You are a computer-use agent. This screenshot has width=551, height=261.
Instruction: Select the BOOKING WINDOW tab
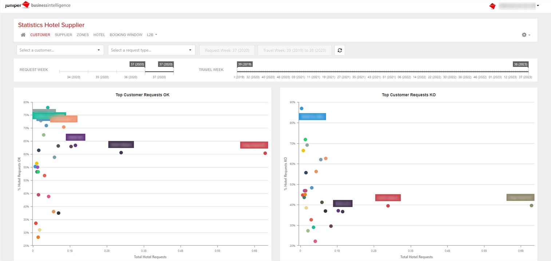126,35
